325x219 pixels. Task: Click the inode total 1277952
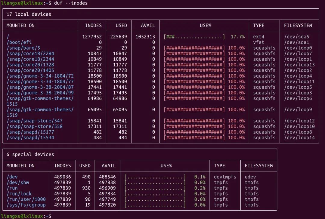(x=92, y=37)
